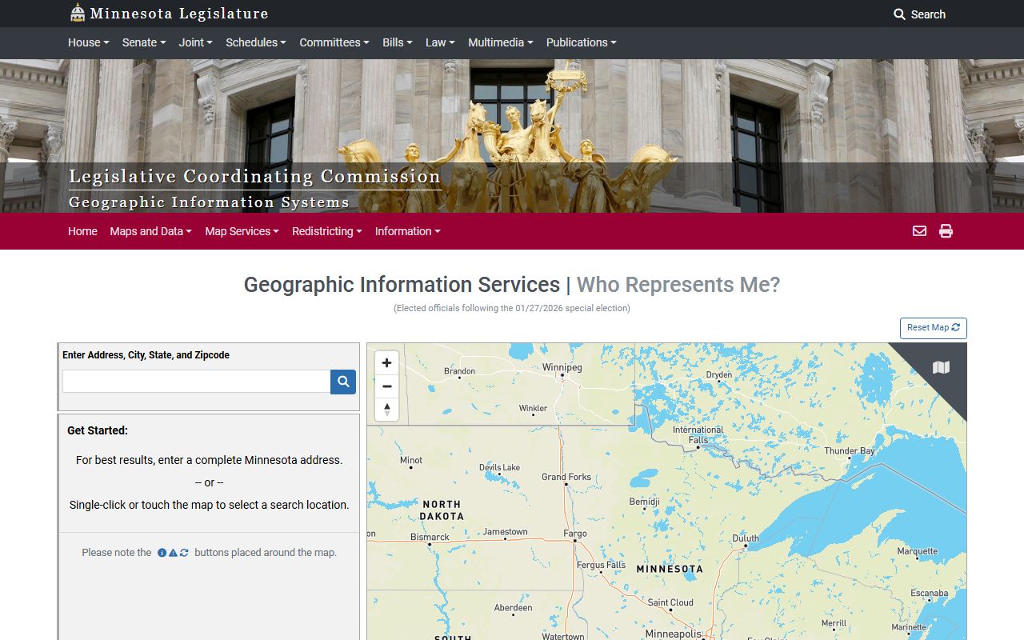Click the Reset Map button
Image resolution: width=1024 pixels, height=640 pixels.
[x=933, y=328]
